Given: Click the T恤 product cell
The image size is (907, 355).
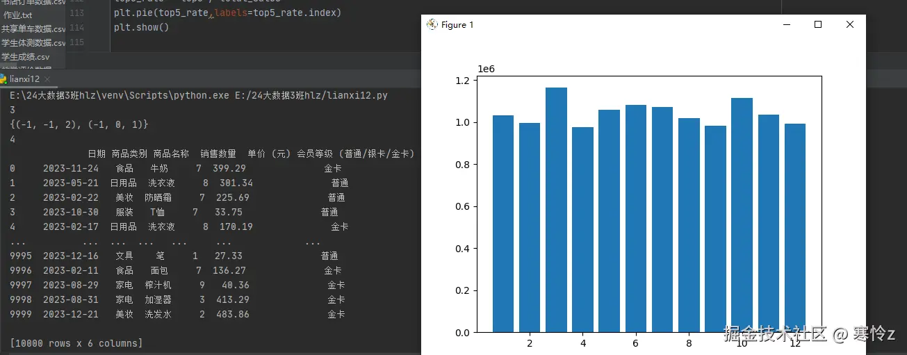Looking at the screenshot, I should [157, 212].
